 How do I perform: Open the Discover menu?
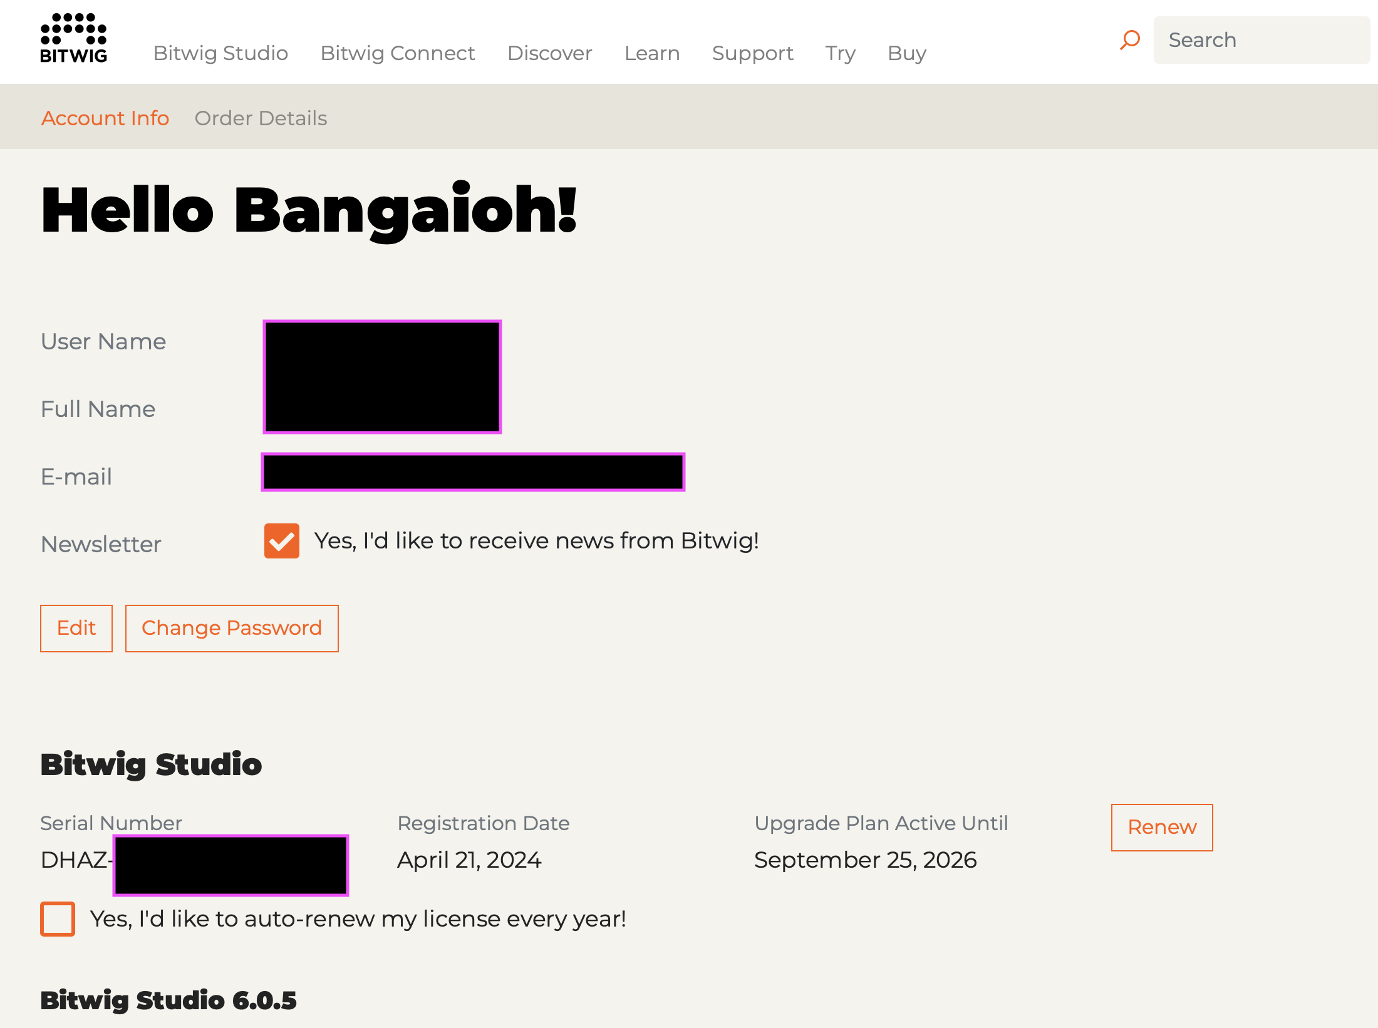tap(549, 53)
